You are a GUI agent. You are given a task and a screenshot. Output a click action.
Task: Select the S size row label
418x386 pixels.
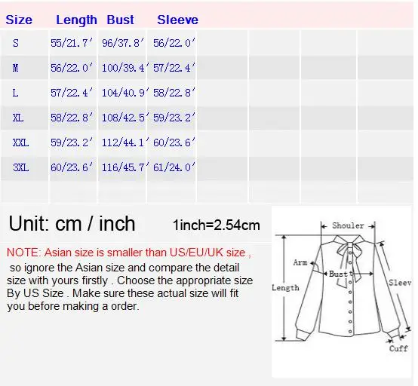click(x=16, y=43)
